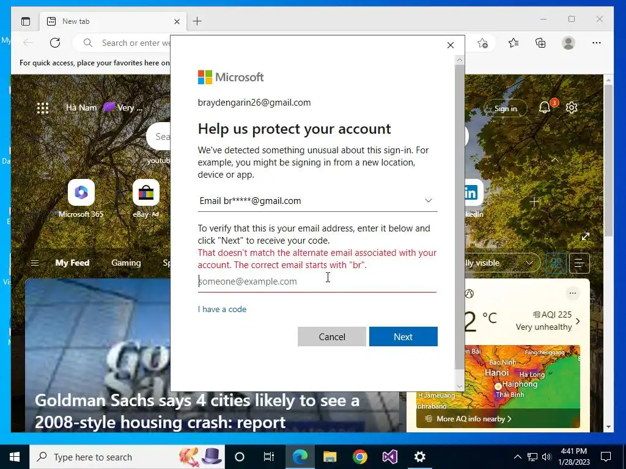Open File Explorer from the taskbar
This screenshot has height=469, width=626.
click(x=330, y=457)
